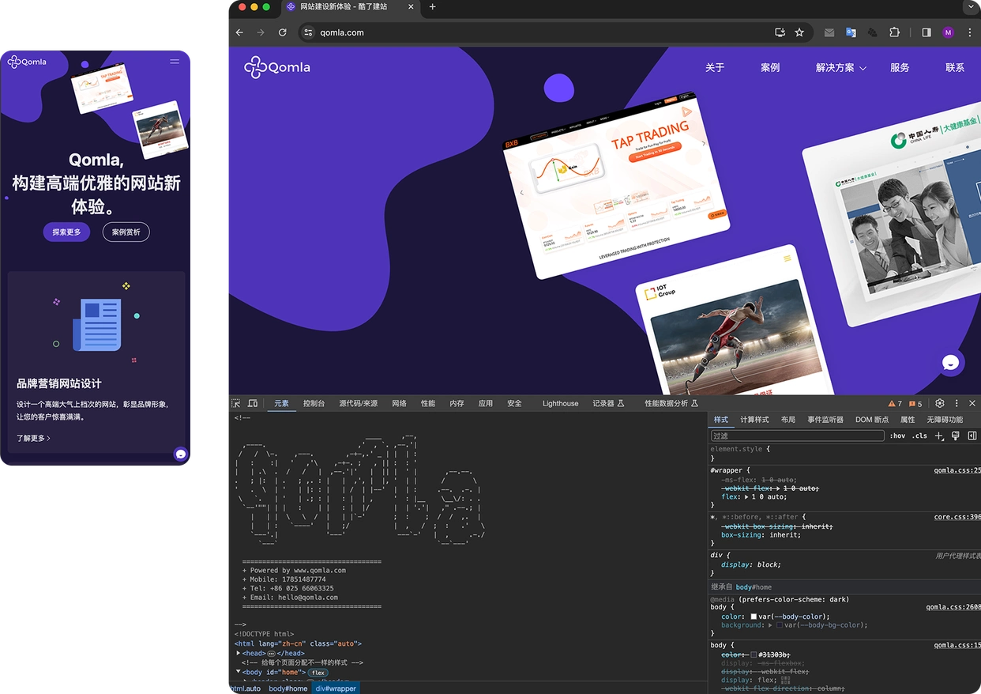
Task: Expand the 解决方案 dropdown menu
Action: click(841, 68)
